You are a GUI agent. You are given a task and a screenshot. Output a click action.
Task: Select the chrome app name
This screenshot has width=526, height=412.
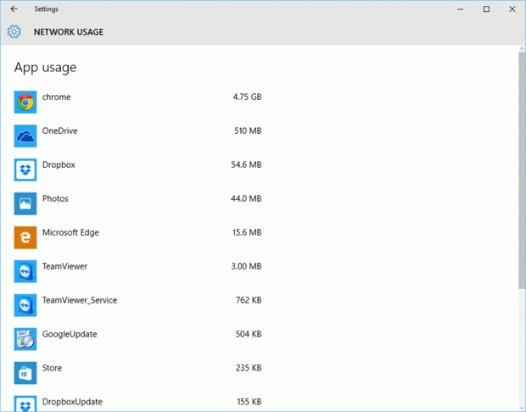pos(56,97)
